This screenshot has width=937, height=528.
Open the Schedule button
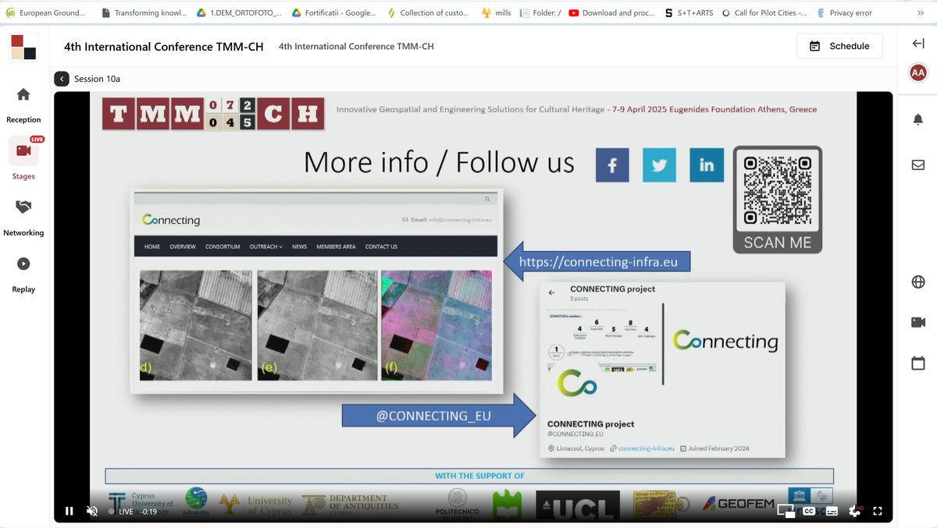point(839,46)
